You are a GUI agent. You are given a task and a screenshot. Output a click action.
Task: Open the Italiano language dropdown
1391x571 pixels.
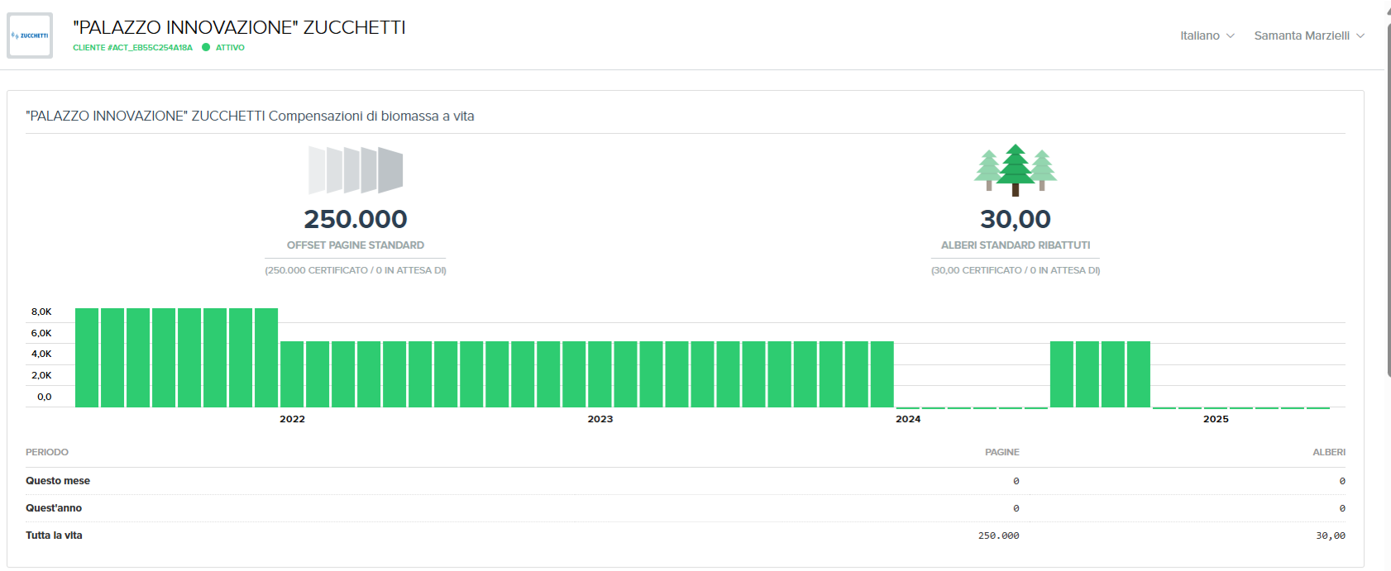1207,36
